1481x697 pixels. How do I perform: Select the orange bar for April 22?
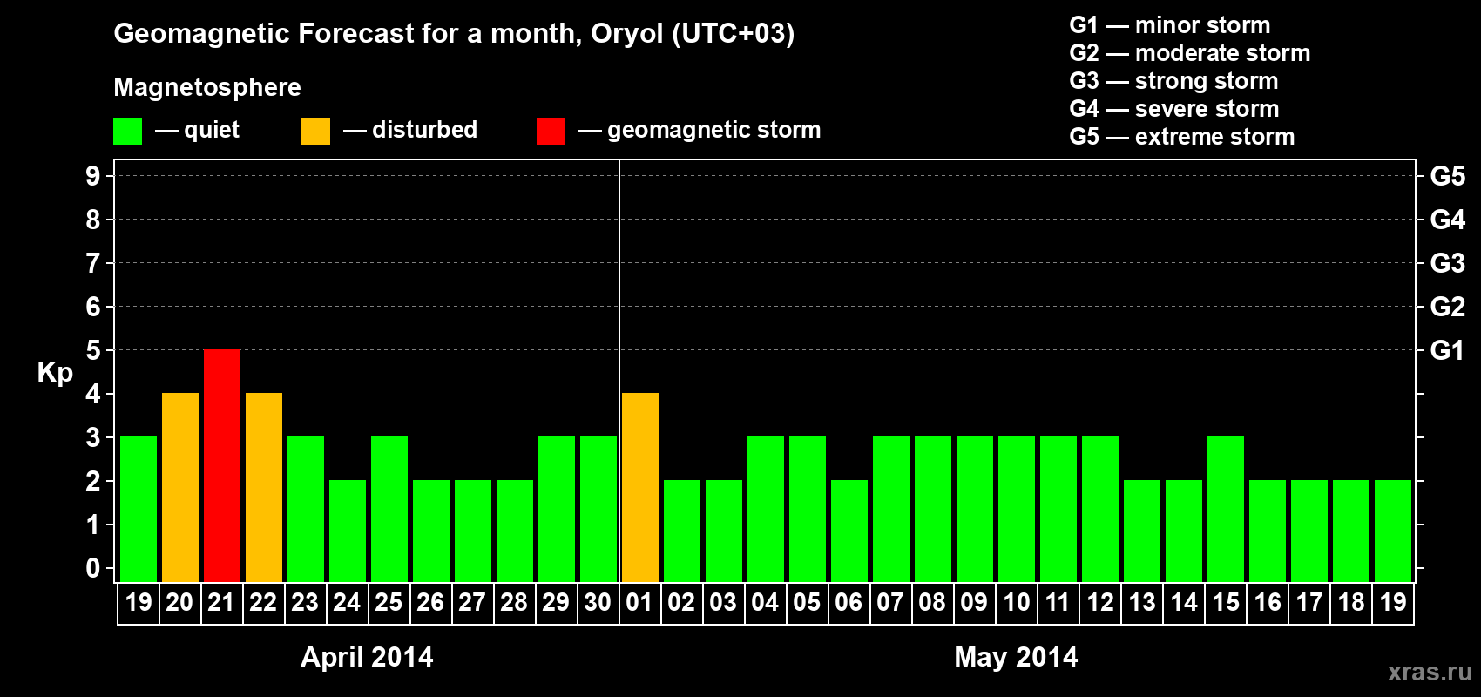(264, 487)
